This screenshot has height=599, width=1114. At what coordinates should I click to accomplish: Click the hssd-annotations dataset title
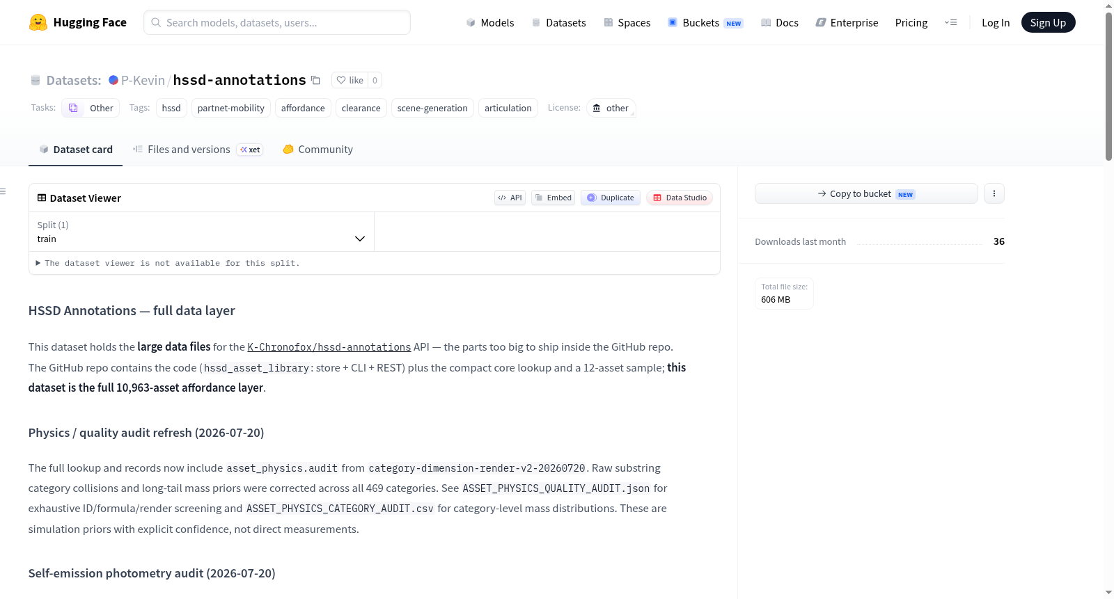click(x=240, y=80)
